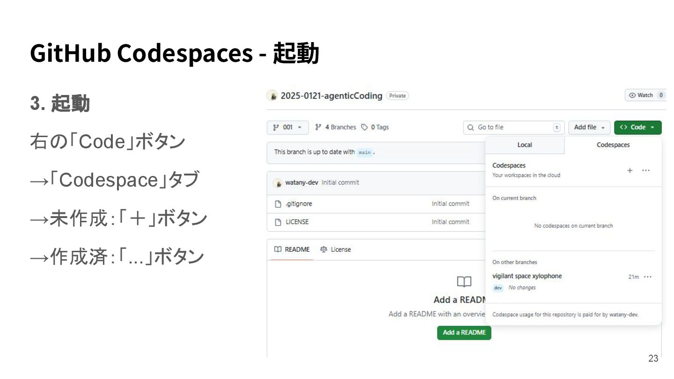Image resolution: width=674 pixels, height=379 pixels.
Task: Switch to the License tab
Action: 336,249
